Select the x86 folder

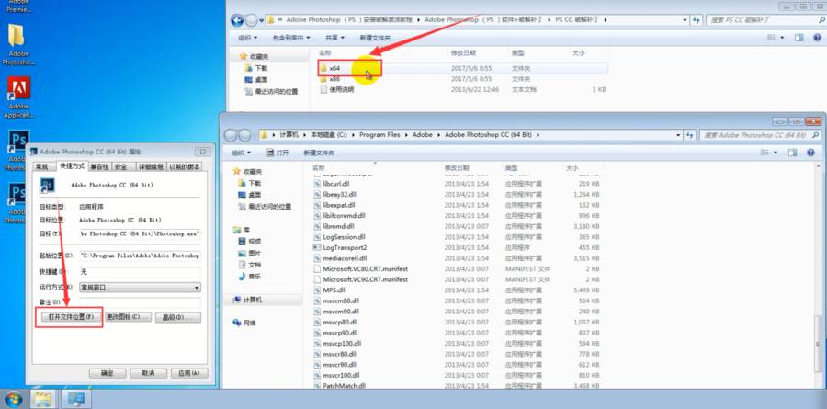[x=335, y=79]
